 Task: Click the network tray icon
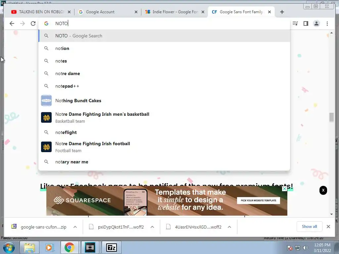(x=298, y=248)
